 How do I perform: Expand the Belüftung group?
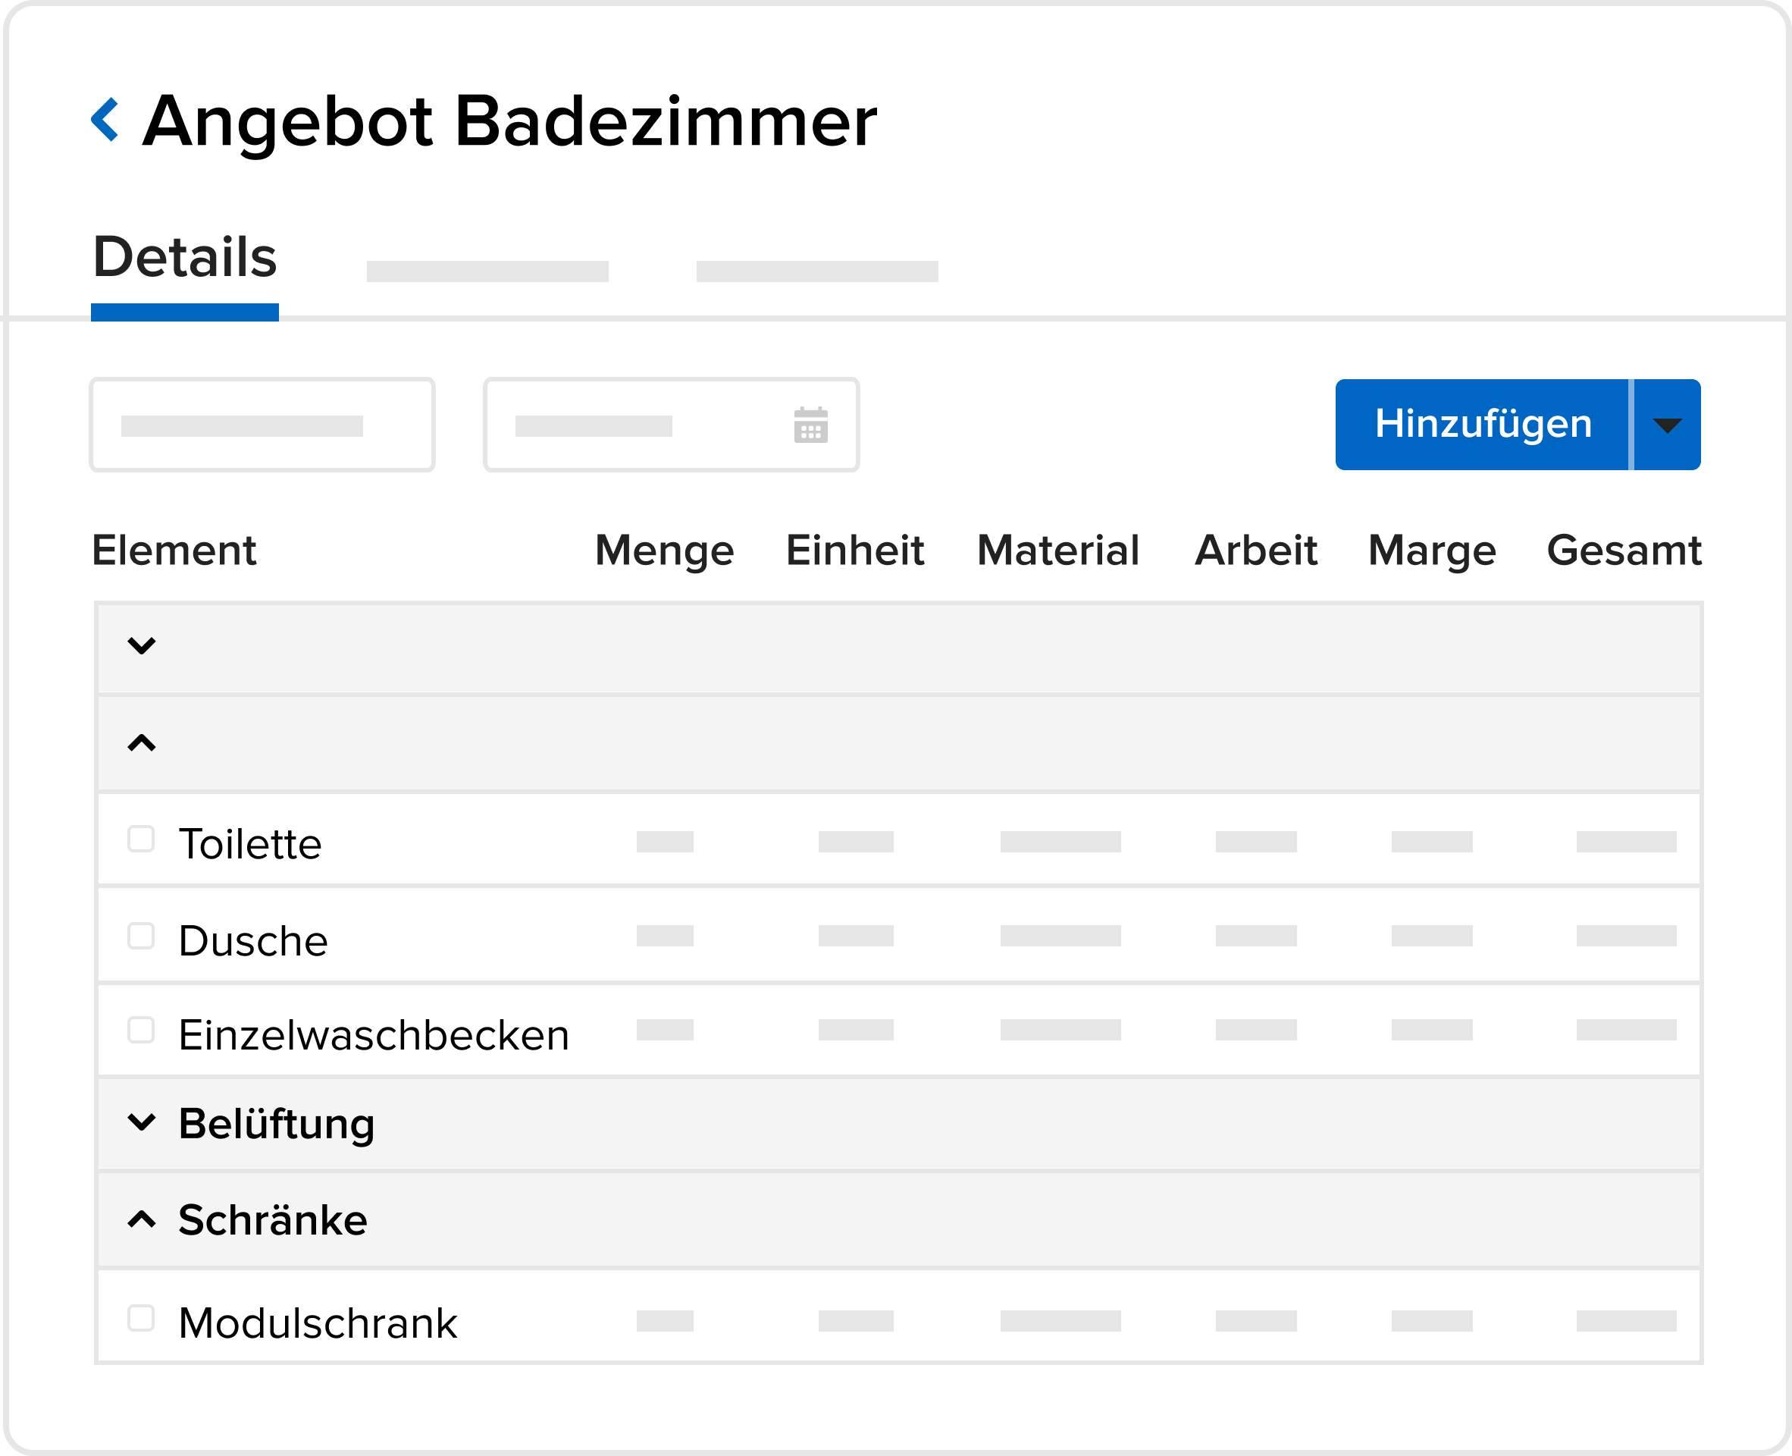142,1122
